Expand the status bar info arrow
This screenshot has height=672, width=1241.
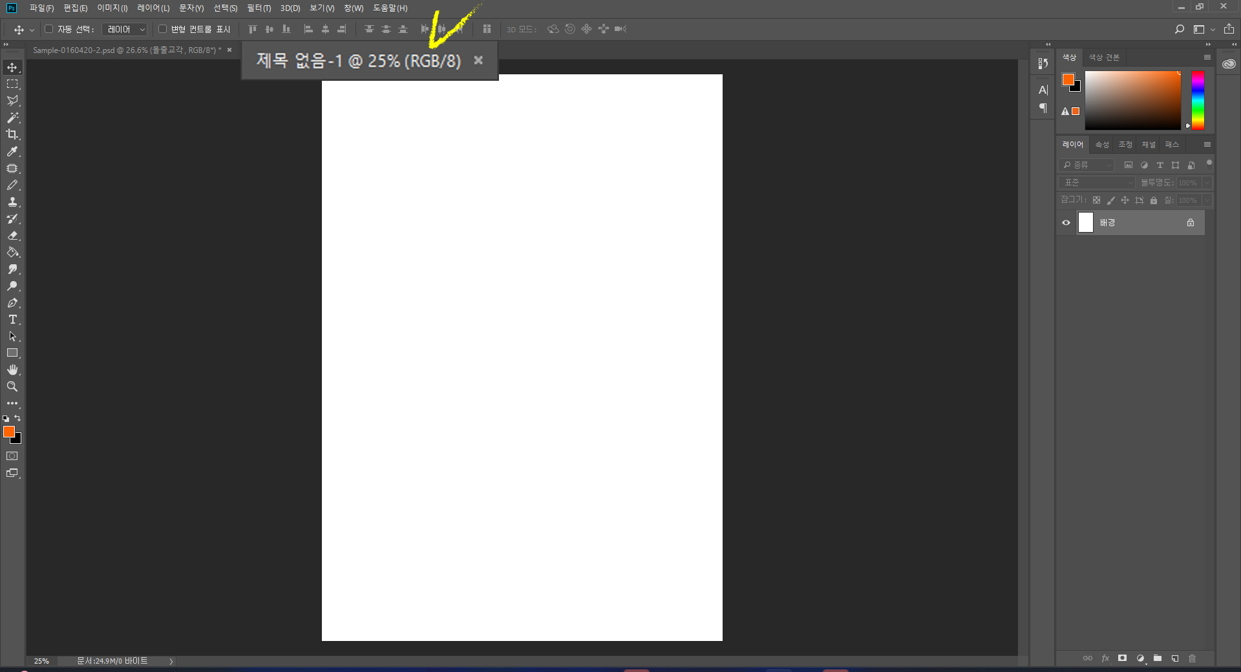click(x=171, y=661)
